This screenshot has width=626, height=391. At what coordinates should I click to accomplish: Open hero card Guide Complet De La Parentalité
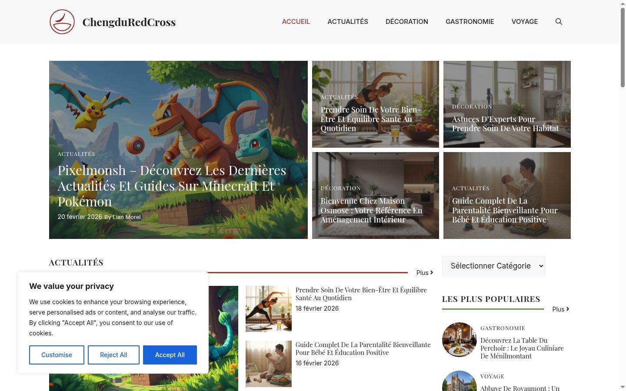(505, 210)
